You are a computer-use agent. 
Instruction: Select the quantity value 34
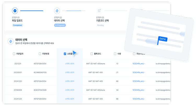(x=117, y=90)
